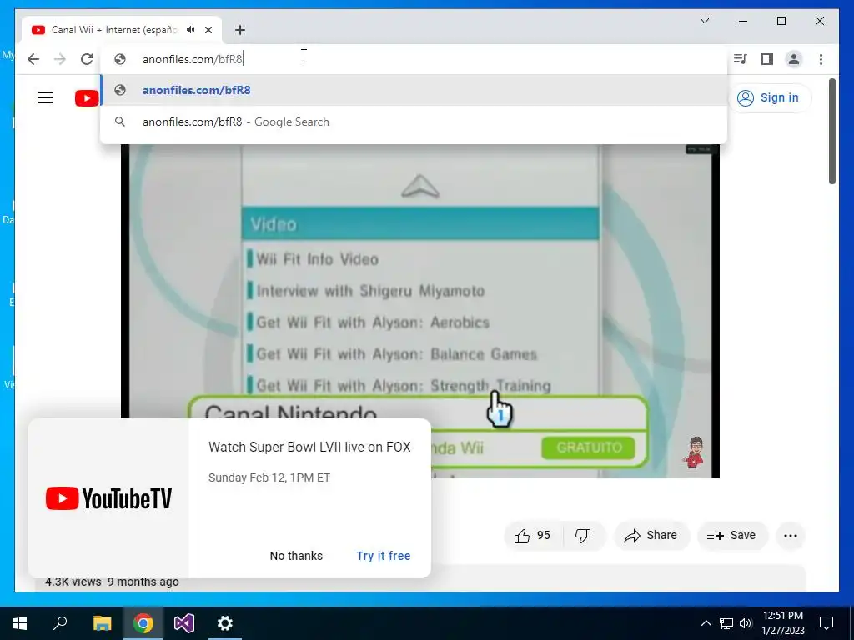Click the Chrome taskbar icon

coord(143,623)
